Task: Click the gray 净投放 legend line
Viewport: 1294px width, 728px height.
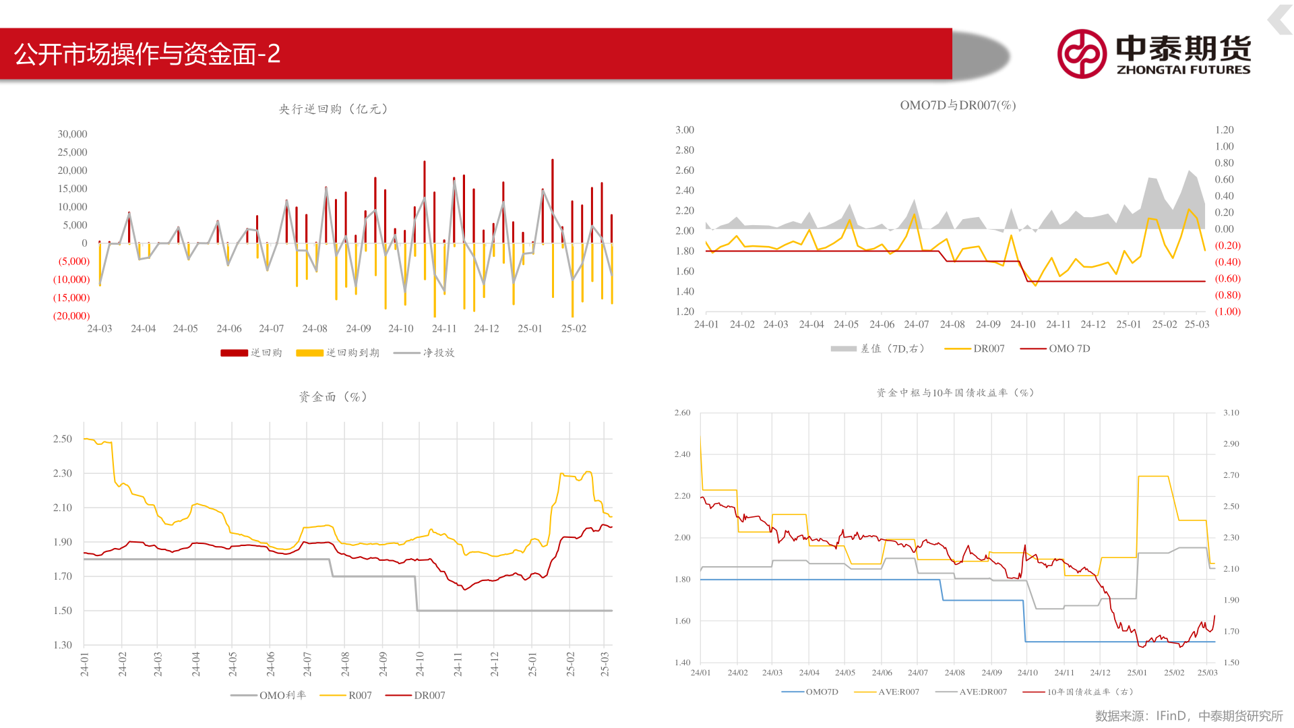Action: tap(406, 353)
